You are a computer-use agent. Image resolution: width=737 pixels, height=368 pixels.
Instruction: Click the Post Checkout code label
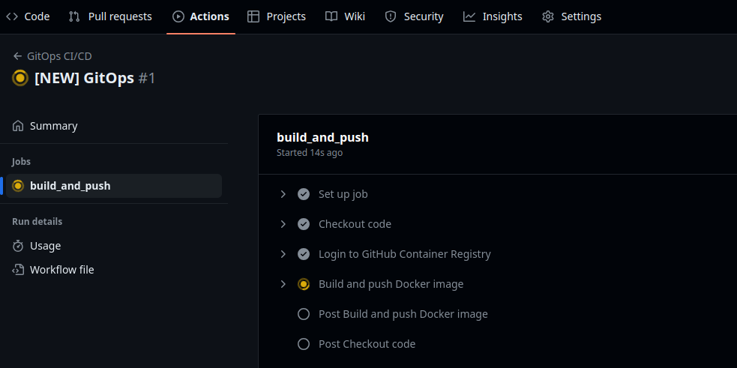pos(367,344)
